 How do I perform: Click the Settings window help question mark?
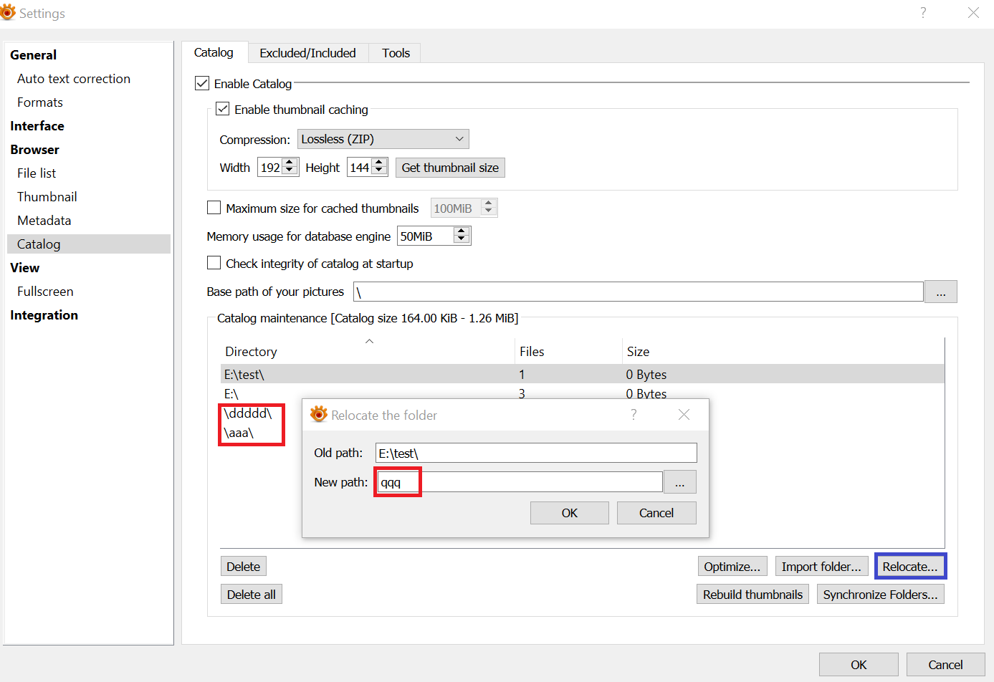click(x=923, y=13)
